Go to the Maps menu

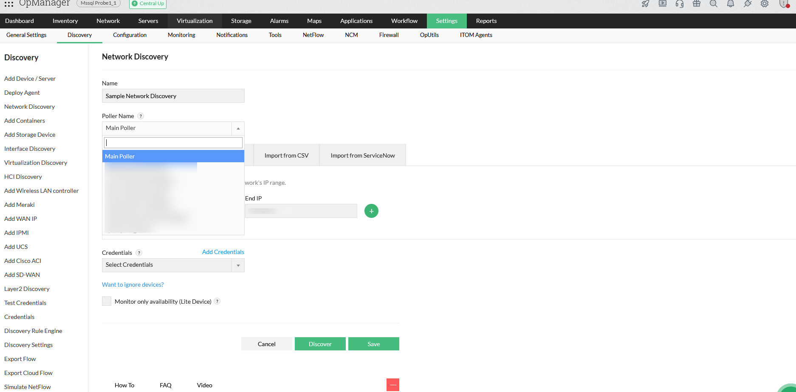point(314,21)
